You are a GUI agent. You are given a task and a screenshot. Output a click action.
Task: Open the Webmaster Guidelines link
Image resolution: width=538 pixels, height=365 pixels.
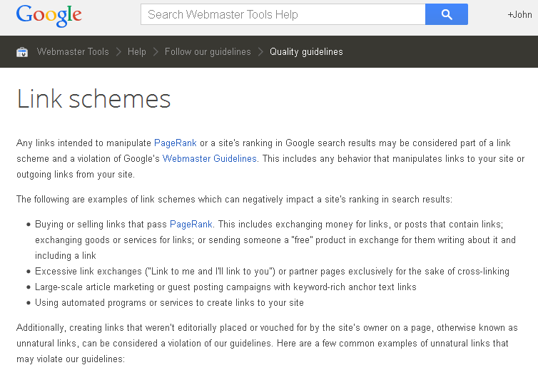(x=210, y=159)
